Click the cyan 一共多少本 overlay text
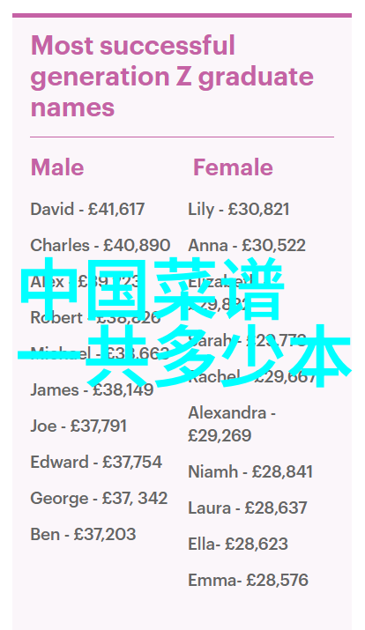Image resolution: width=365 pixels, height=630 pixels. [183, 356]
